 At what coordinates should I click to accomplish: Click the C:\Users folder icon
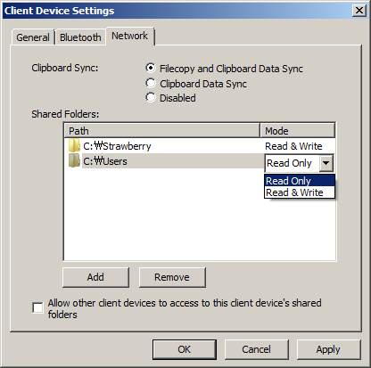[x=74, y=160]
